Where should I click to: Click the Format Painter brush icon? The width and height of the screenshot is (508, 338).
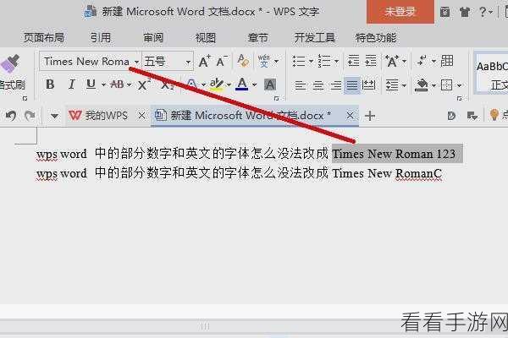coord(11,63)
